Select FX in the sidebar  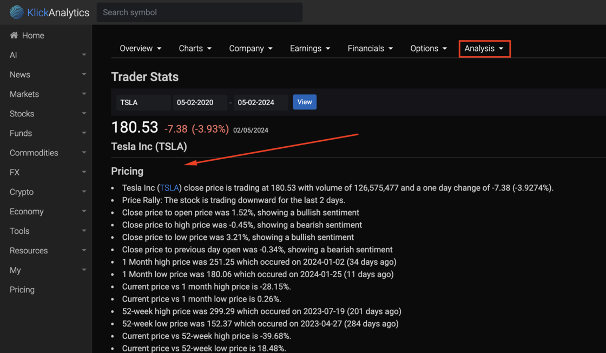(x=15, y=173)
